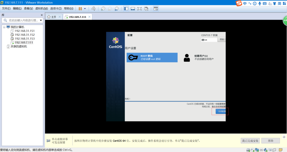The height and width of the screenshot is (152, 287).
Task: Click the display device status icon
Action: [x=274, y=150]
